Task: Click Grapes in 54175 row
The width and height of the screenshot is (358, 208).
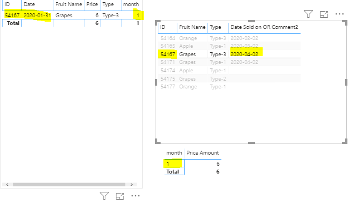Action: click(187, 79)
